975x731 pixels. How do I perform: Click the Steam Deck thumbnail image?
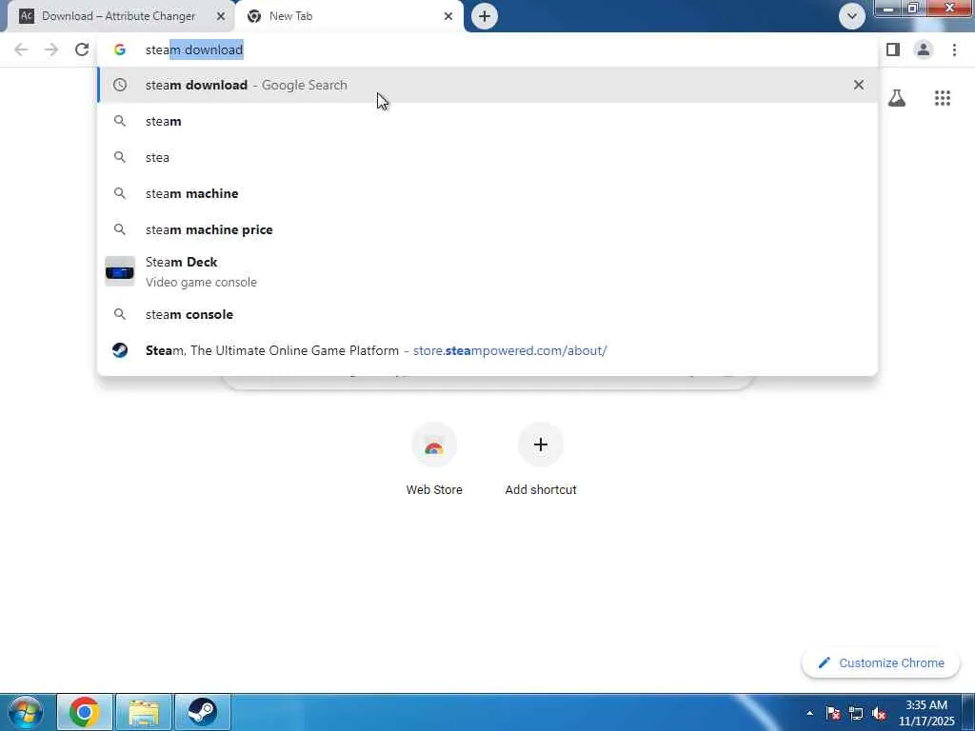(119, 271)
